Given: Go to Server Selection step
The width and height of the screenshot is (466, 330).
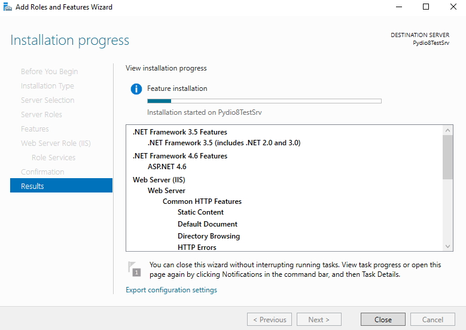Looking at the screenshot, I should [x=47, y=100].
